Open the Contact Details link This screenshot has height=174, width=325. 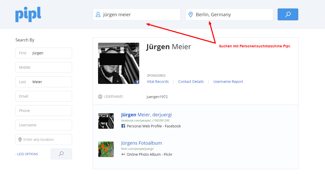[191, 81]
